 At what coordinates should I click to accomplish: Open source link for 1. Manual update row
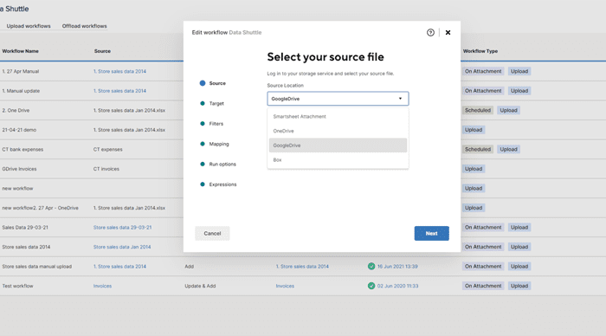point(119,91)
